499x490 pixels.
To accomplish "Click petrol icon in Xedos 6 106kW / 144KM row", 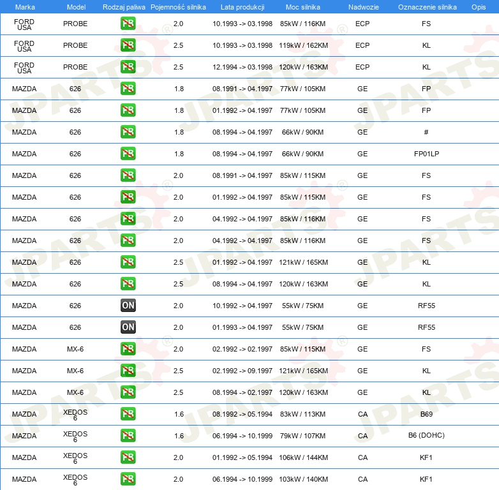I will pos(128,457).
